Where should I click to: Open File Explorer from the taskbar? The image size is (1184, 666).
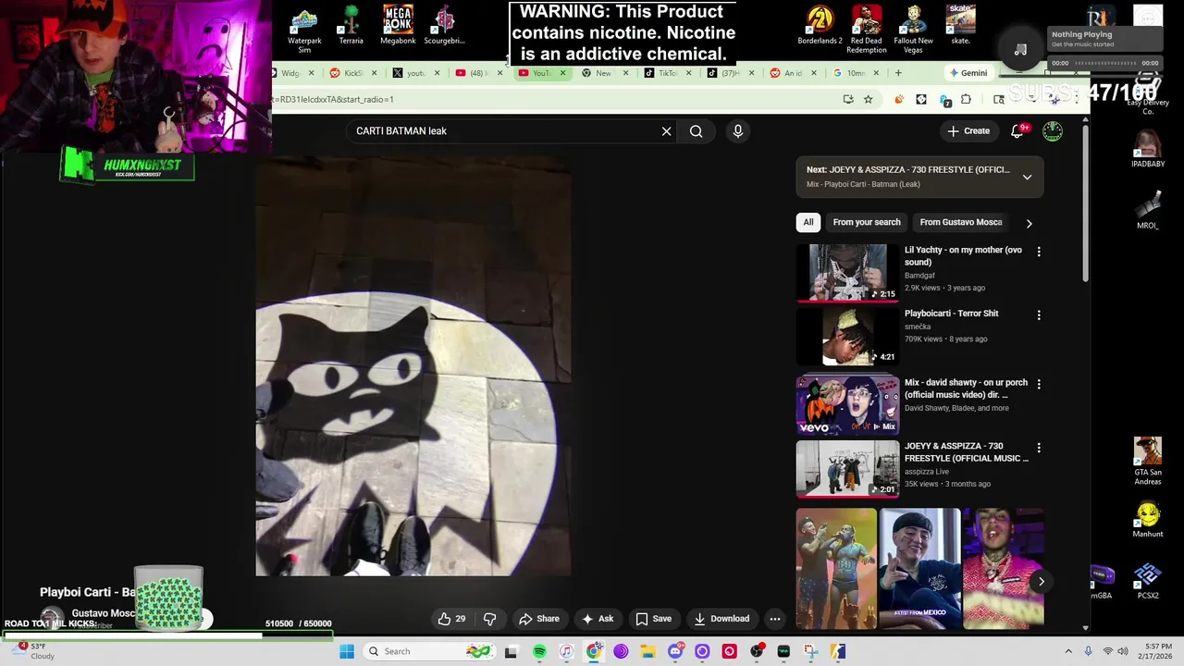647,651
